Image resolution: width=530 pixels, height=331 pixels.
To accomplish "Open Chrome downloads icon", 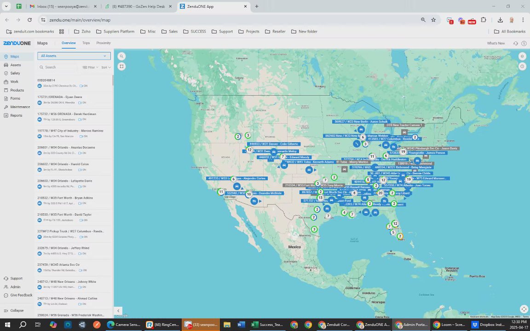I will click(x=500, y=20).
